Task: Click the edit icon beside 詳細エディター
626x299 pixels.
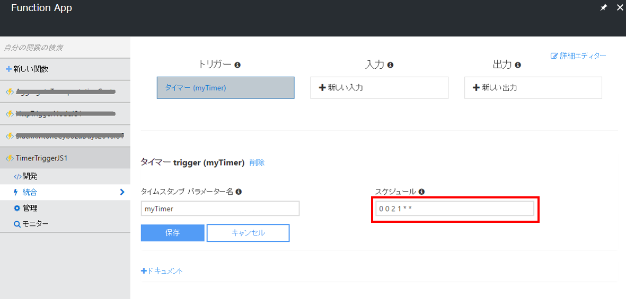Action: point(554,56)
